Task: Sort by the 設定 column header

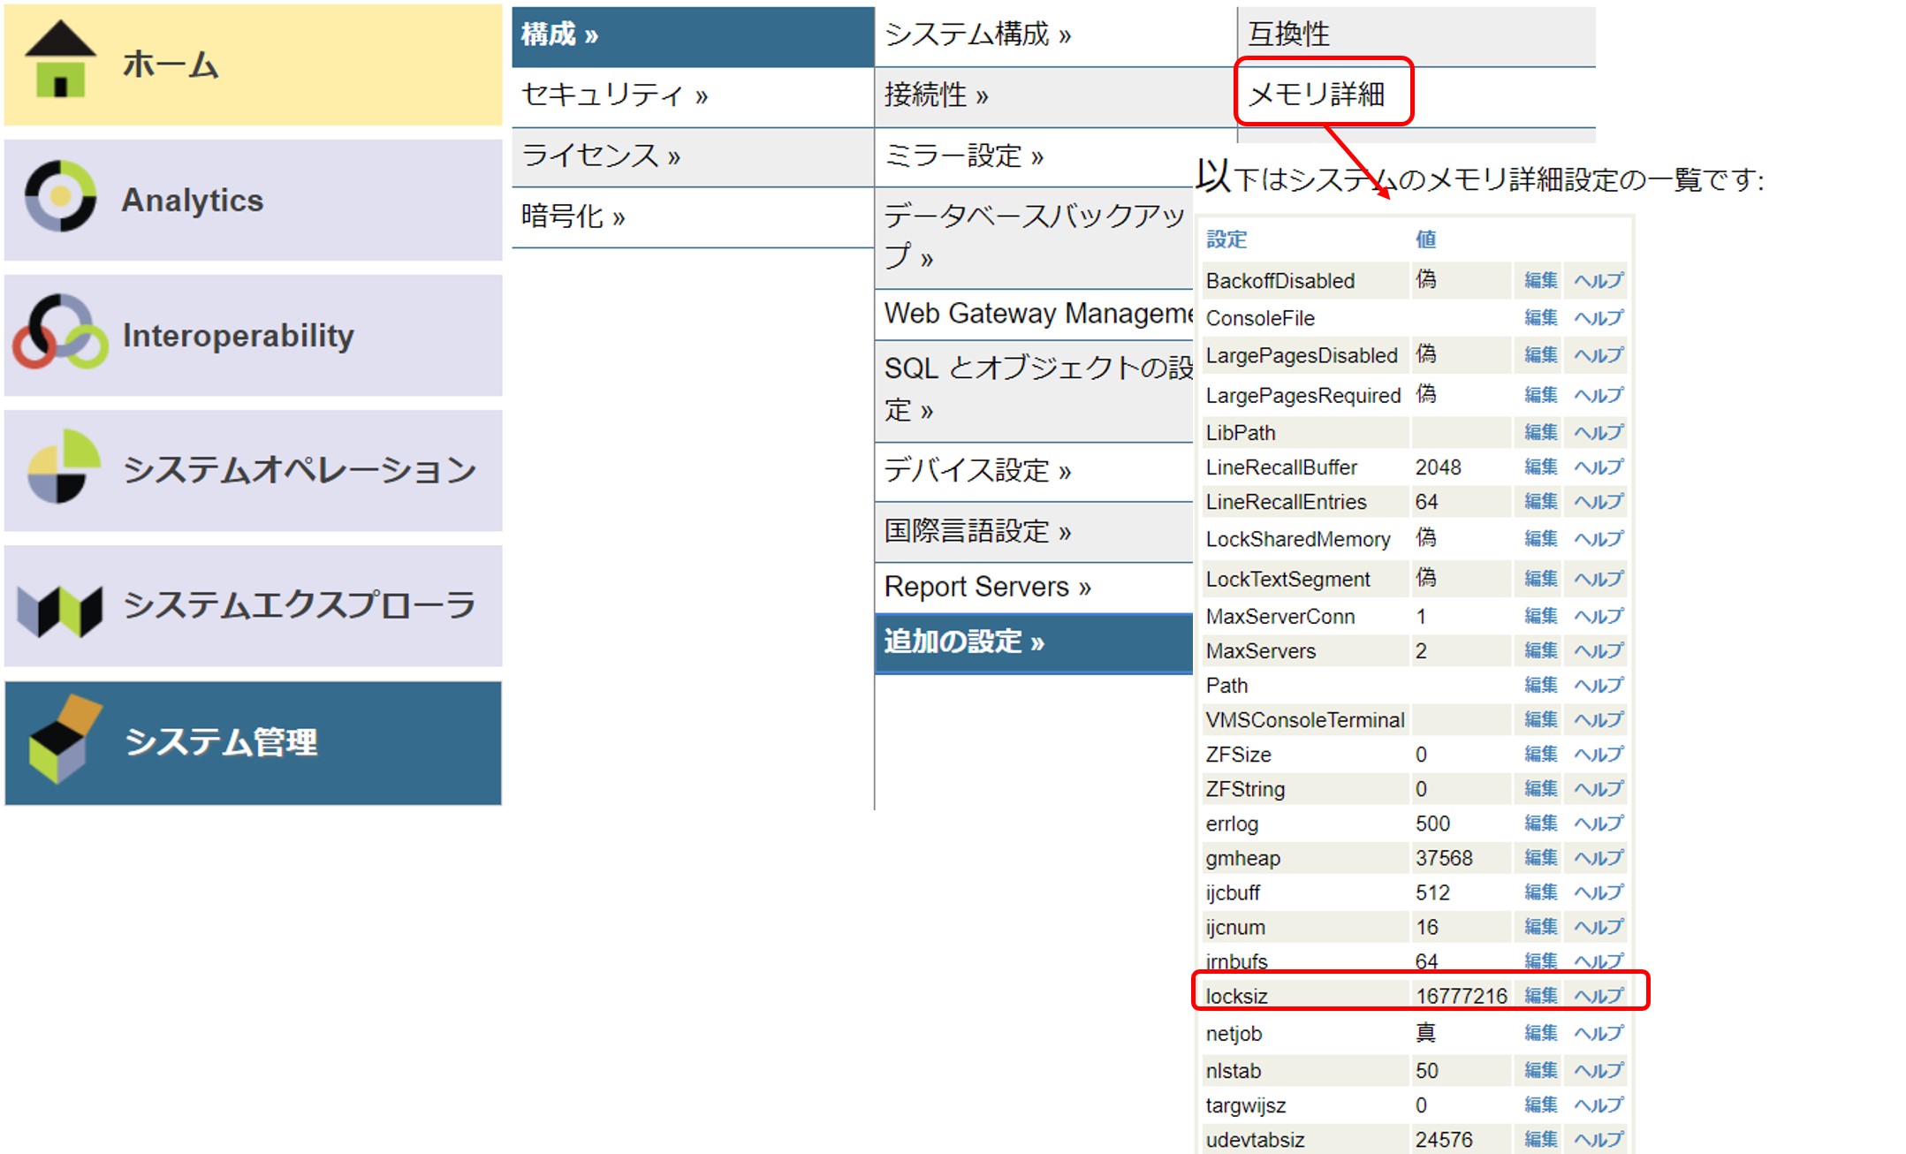Action: [1226, 239]
